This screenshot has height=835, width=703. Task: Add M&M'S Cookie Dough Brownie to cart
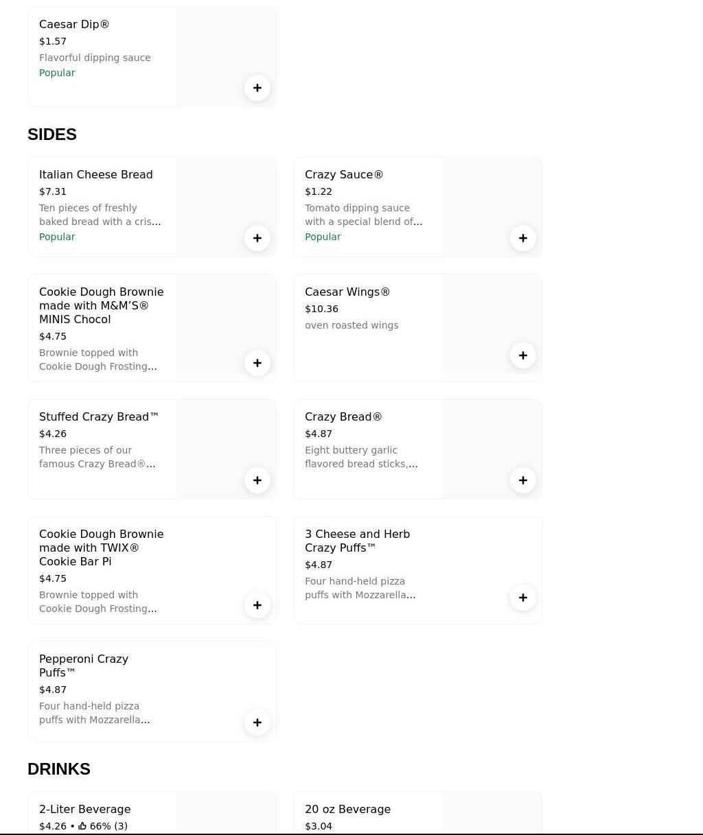click(x=257, y=363)
